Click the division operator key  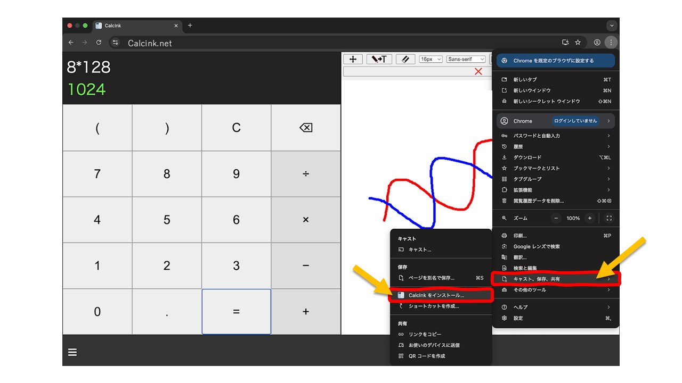[306, 174]
